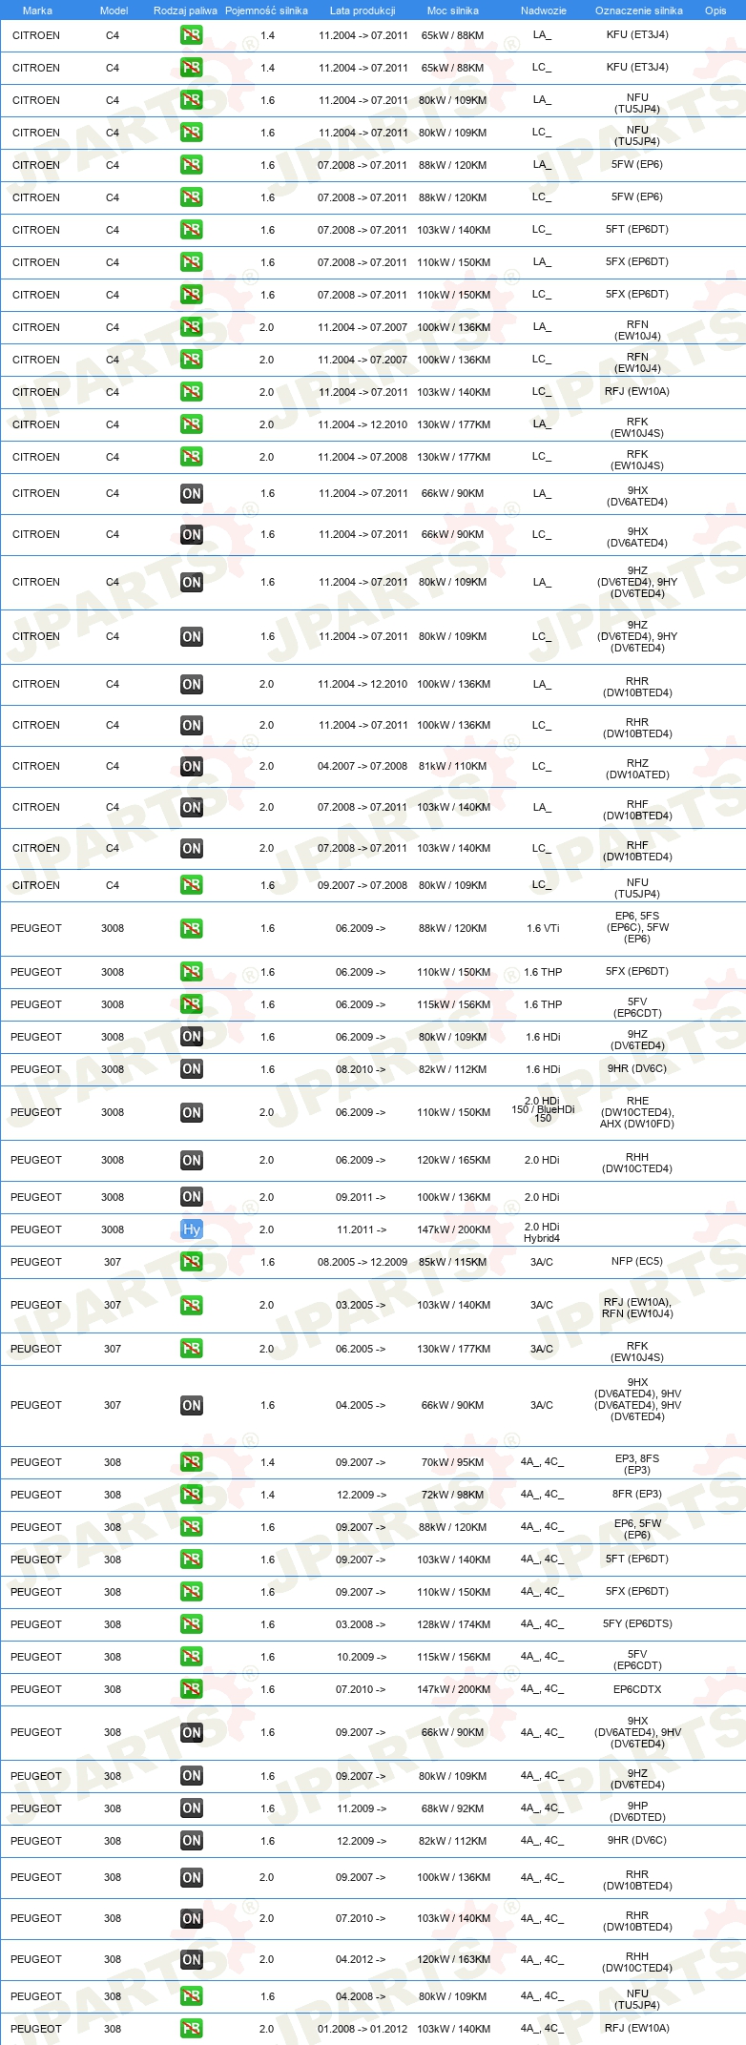746x2045 pixels.
Task: Click ON icon in Peugeot 308 9HR (DV6C) row
Action: (192, 1841)
